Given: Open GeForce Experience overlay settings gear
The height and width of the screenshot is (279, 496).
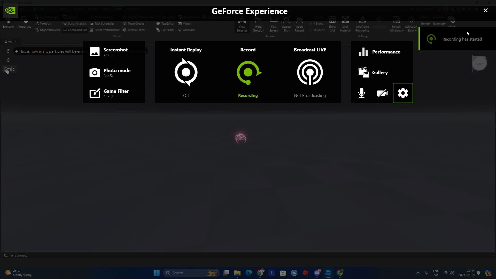Looking at the screenshot, I should click(x=403, y=93).
